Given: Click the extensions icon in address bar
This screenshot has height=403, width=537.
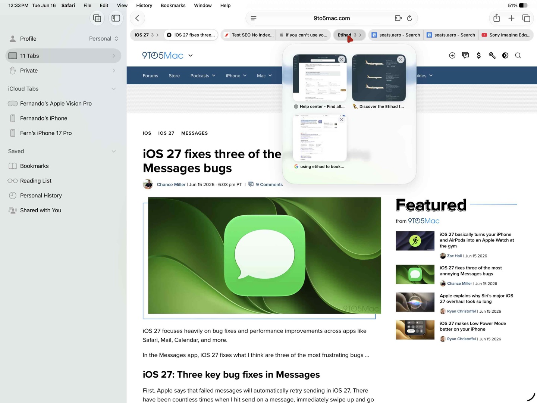Looking at the screenshot, I should [398, 18].
